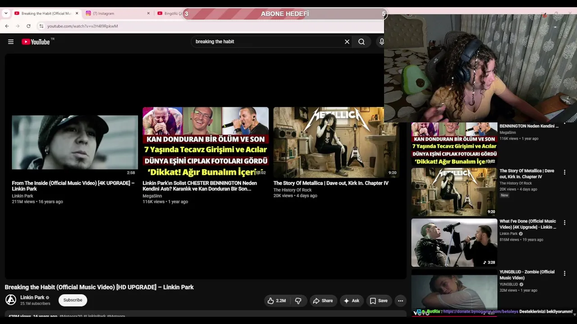The image size is (577, 324).
Task: Open The History Of Rock end-screen channel
Action: pyautogui.click(x=292, y=190)
